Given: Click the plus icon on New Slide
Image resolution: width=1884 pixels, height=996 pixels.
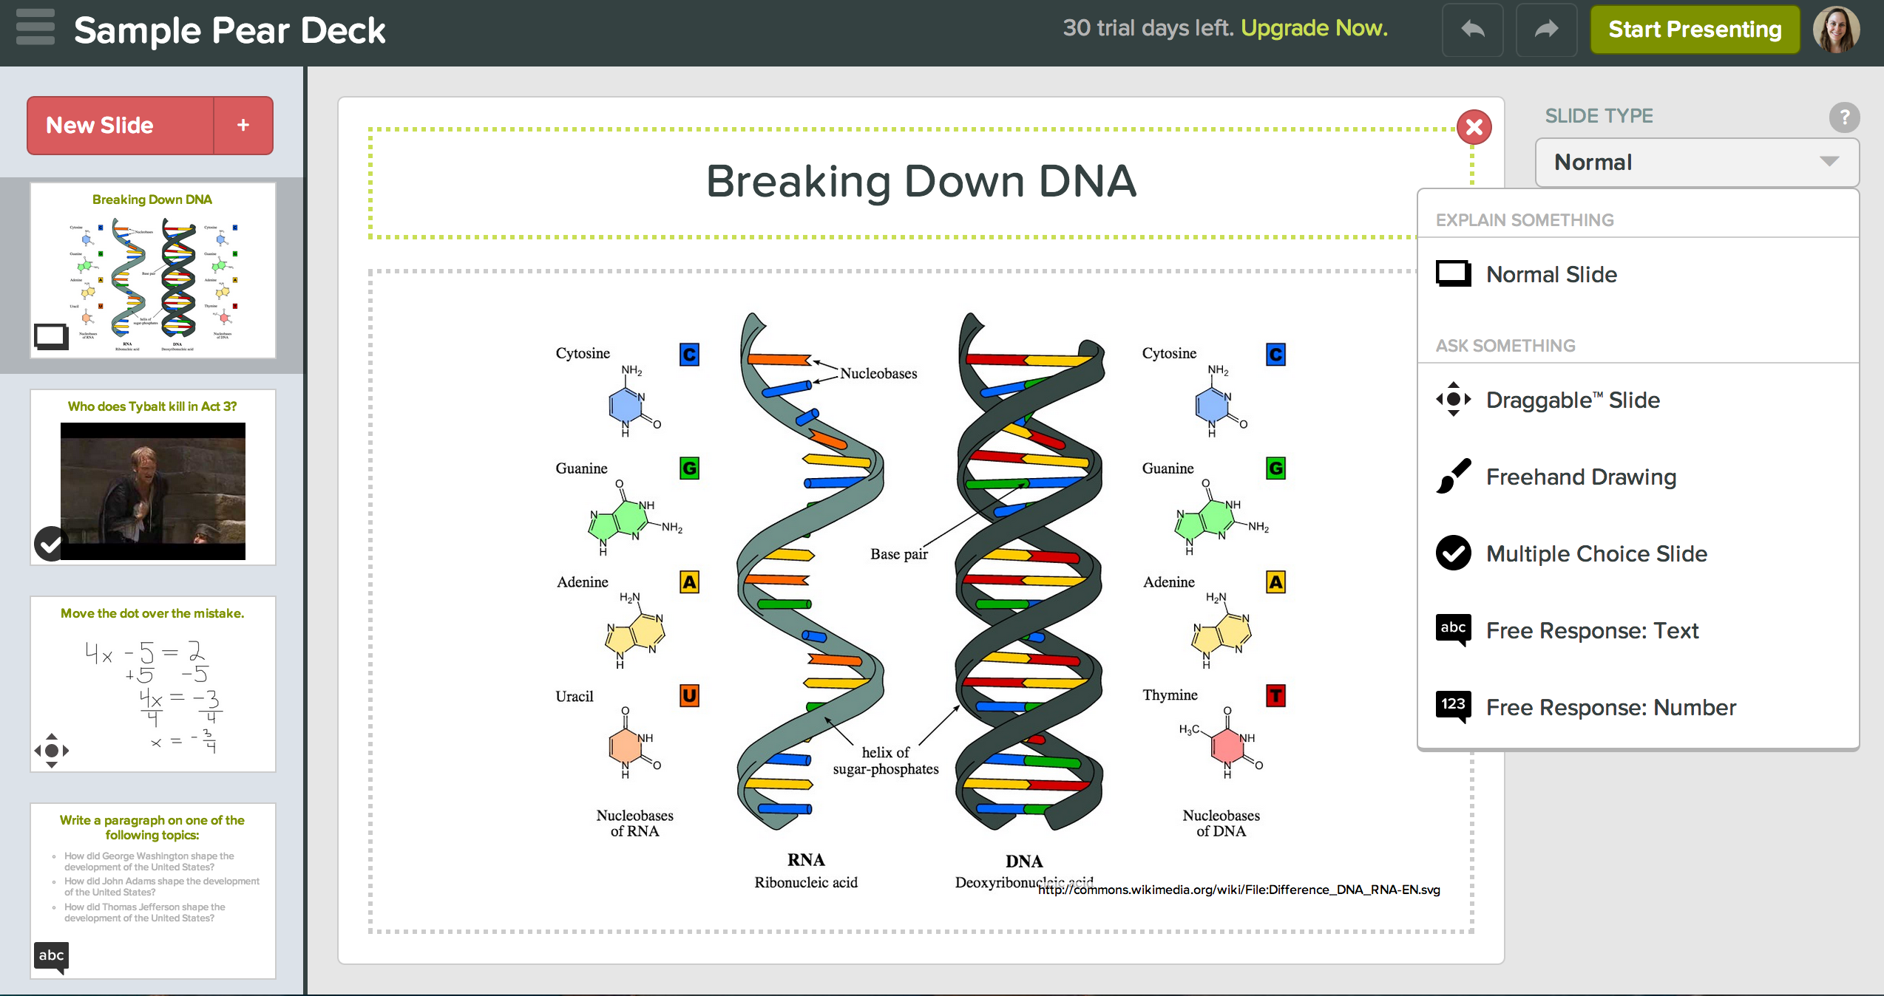Looking at the screenshot, I should [243, 126].
